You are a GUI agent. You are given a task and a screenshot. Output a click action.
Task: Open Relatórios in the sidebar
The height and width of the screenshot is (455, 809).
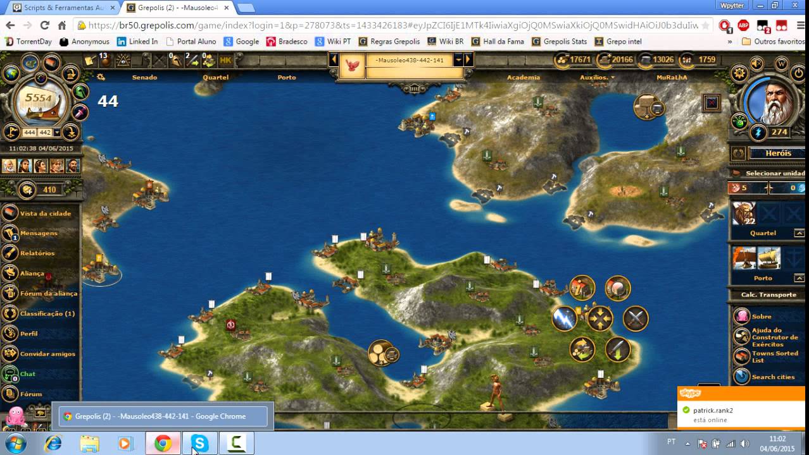tap(41, 253)
